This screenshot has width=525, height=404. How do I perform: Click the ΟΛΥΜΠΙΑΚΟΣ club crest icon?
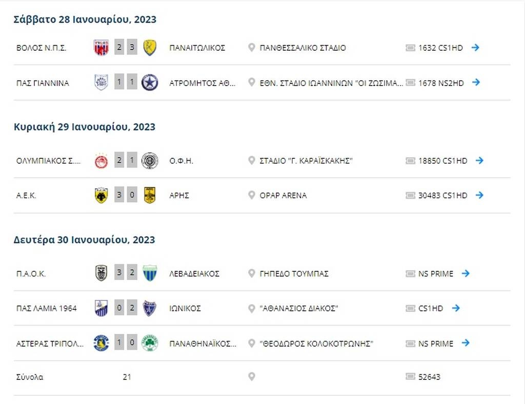pyautogui.click(x=102, y=160)
